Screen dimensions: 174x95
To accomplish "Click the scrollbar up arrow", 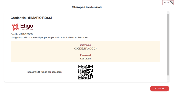I will pyautogui.click(x=168, y=13).
